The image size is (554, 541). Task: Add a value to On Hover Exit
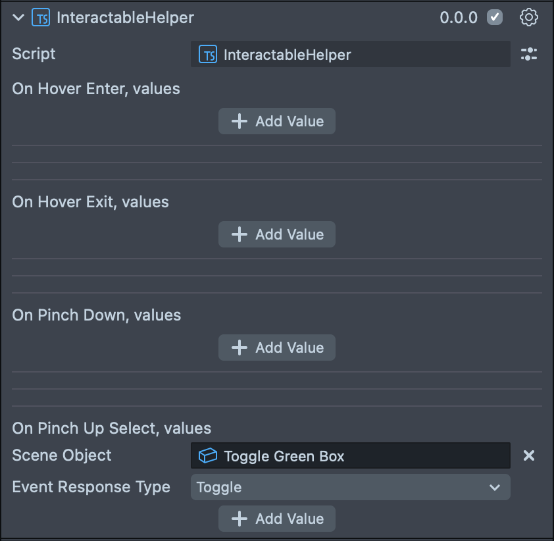pyautogui.click(x=277, y=234)
